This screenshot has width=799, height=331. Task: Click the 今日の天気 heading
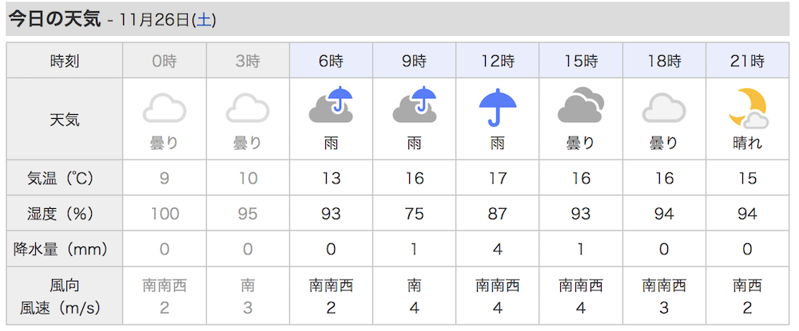55,19
